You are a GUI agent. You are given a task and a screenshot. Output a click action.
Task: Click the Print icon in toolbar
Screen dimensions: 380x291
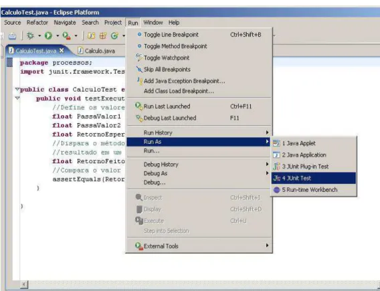pos(12,36)
